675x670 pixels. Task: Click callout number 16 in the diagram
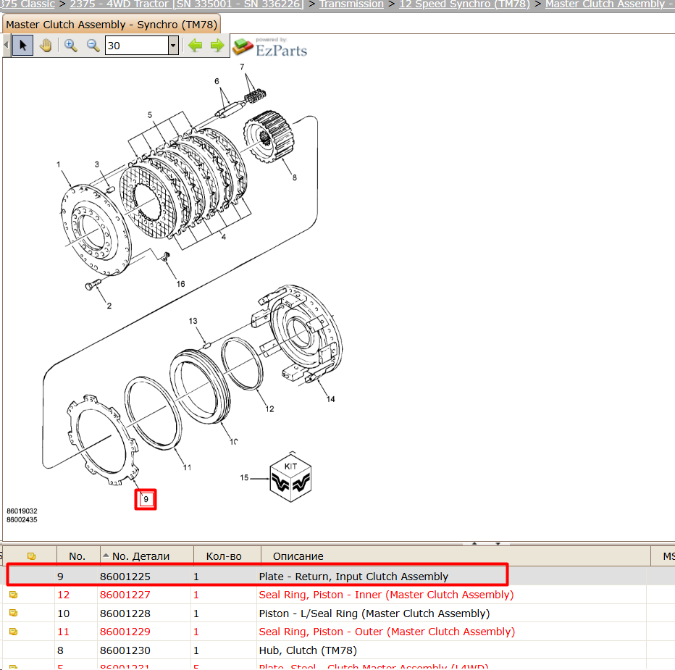pos(181,284)
